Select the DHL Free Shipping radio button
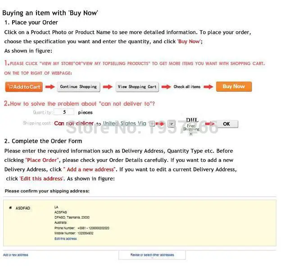This screenshot has width=285, height=267. click(190, 134)
